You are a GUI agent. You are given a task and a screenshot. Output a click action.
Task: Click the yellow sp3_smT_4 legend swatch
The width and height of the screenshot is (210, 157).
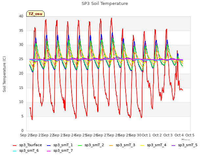click(x=142, y=145)
